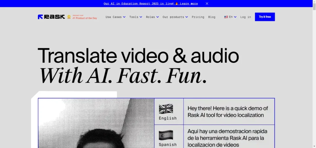Screen dimensions: 316x148
Task: Click the English UK flag icon
Action: (x=166, y=109)
